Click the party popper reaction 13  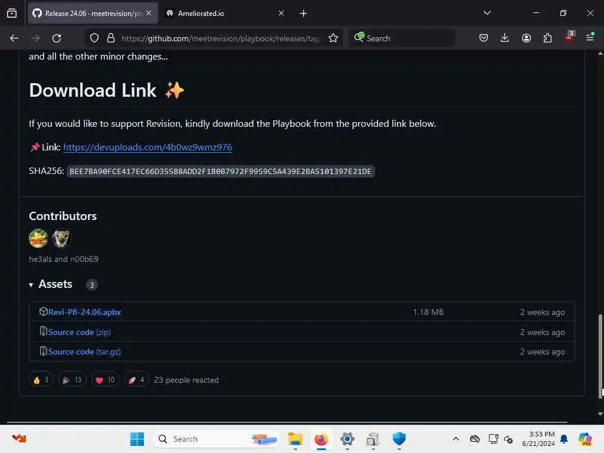(72, 380)
